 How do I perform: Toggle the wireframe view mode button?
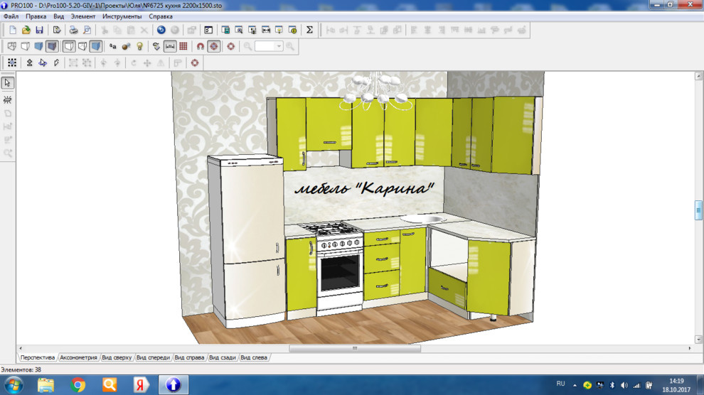coord(11,46)
